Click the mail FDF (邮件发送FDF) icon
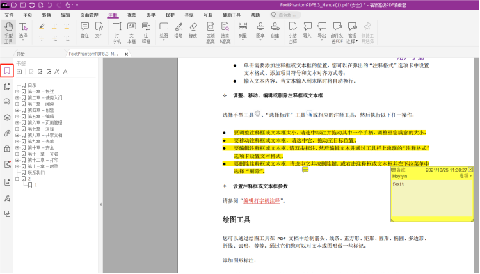This screenshot has height=274, width=480. pos(337,33)
